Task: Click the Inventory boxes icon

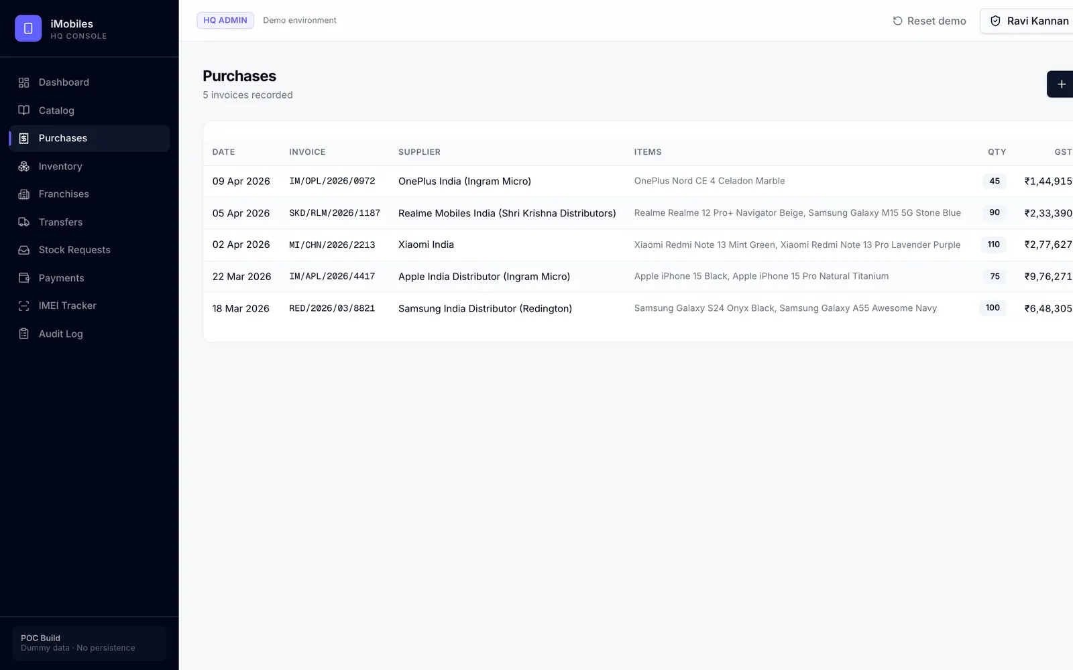Action: tap(23, 166)
